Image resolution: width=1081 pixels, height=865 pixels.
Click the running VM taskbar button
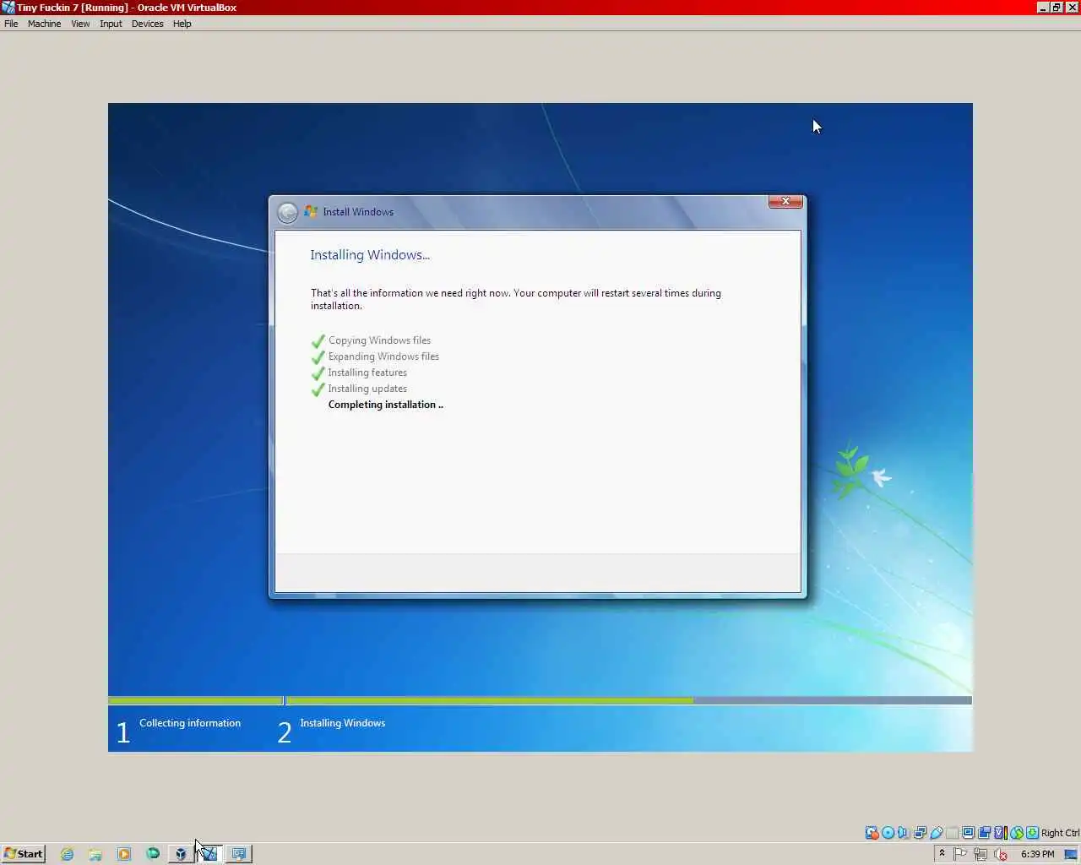[x=209, y=854]
